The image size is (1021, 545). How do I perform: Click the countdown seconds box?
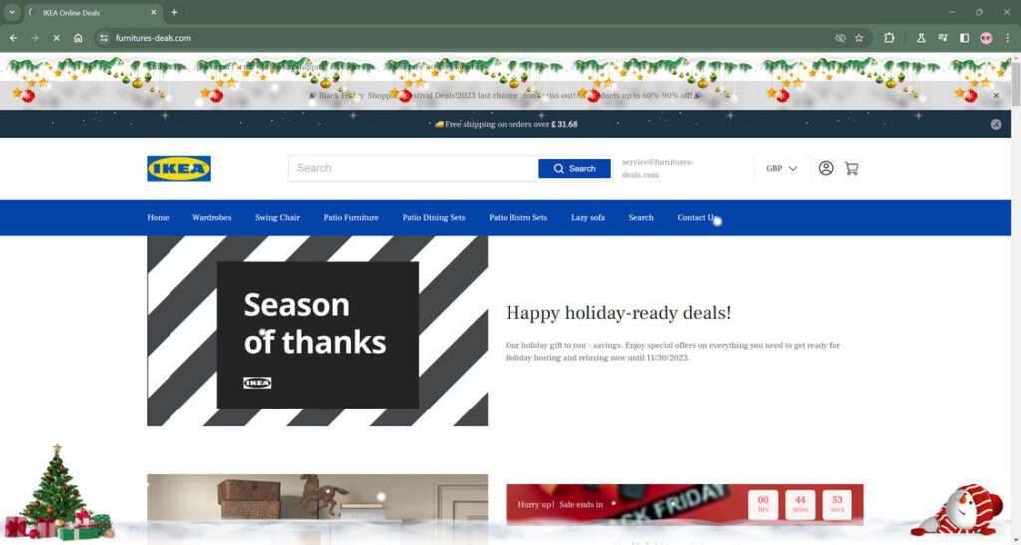[837, 504]
